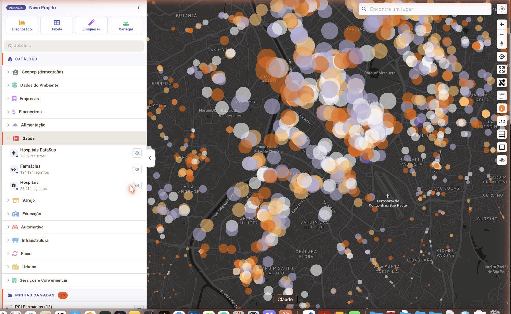The height and width of the screenshot is (314, 511).
Task: Open project options three-dot menu
Action: [138, 7]
